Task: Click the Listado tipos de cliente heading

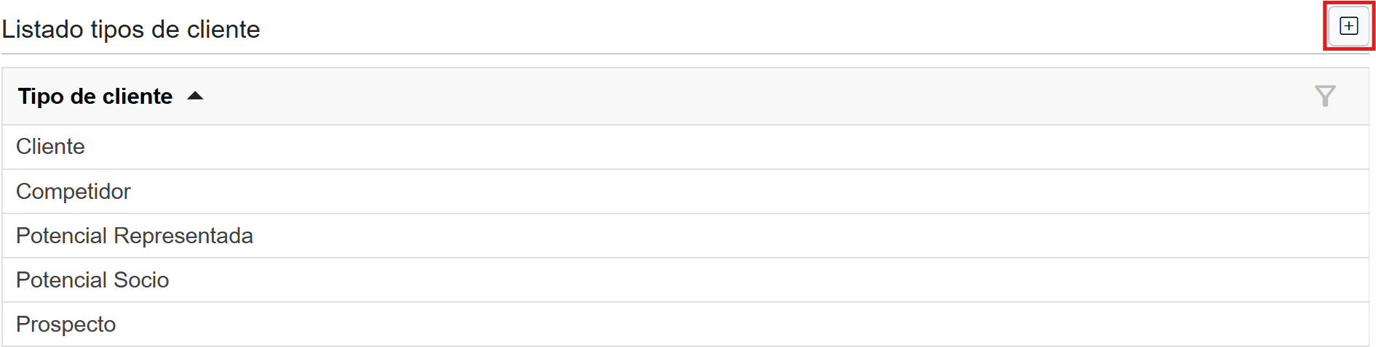Action: click(x=131, y=29)
